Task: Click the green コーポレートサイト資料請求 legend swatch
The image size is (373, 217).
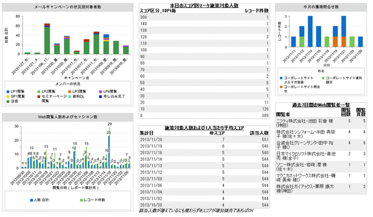Action: 323,78
